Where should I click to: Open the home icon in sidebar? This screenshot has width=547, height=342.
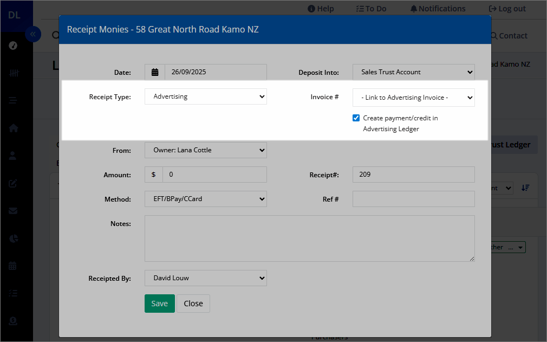(13, 128)
